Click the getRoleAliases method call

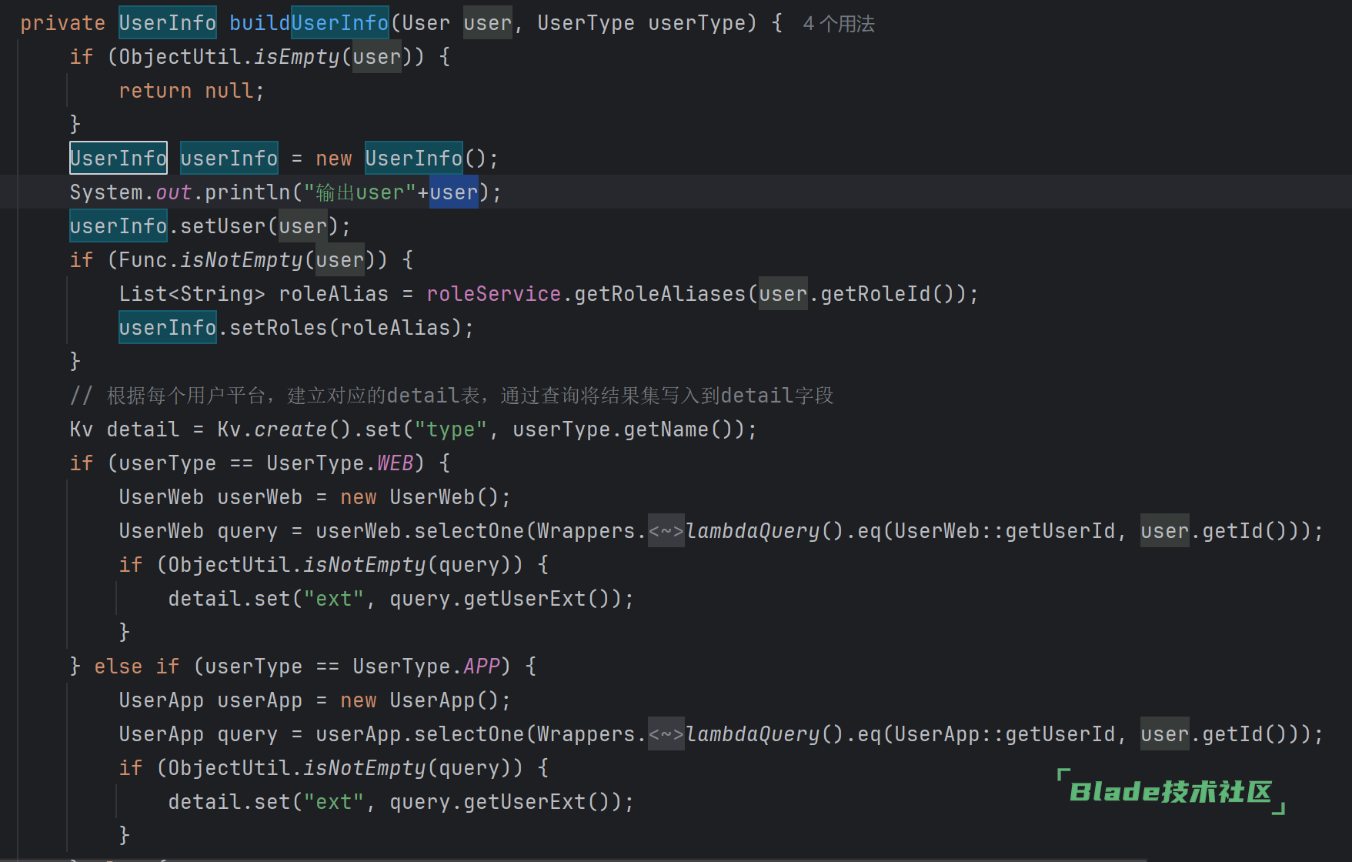[659, 294]
